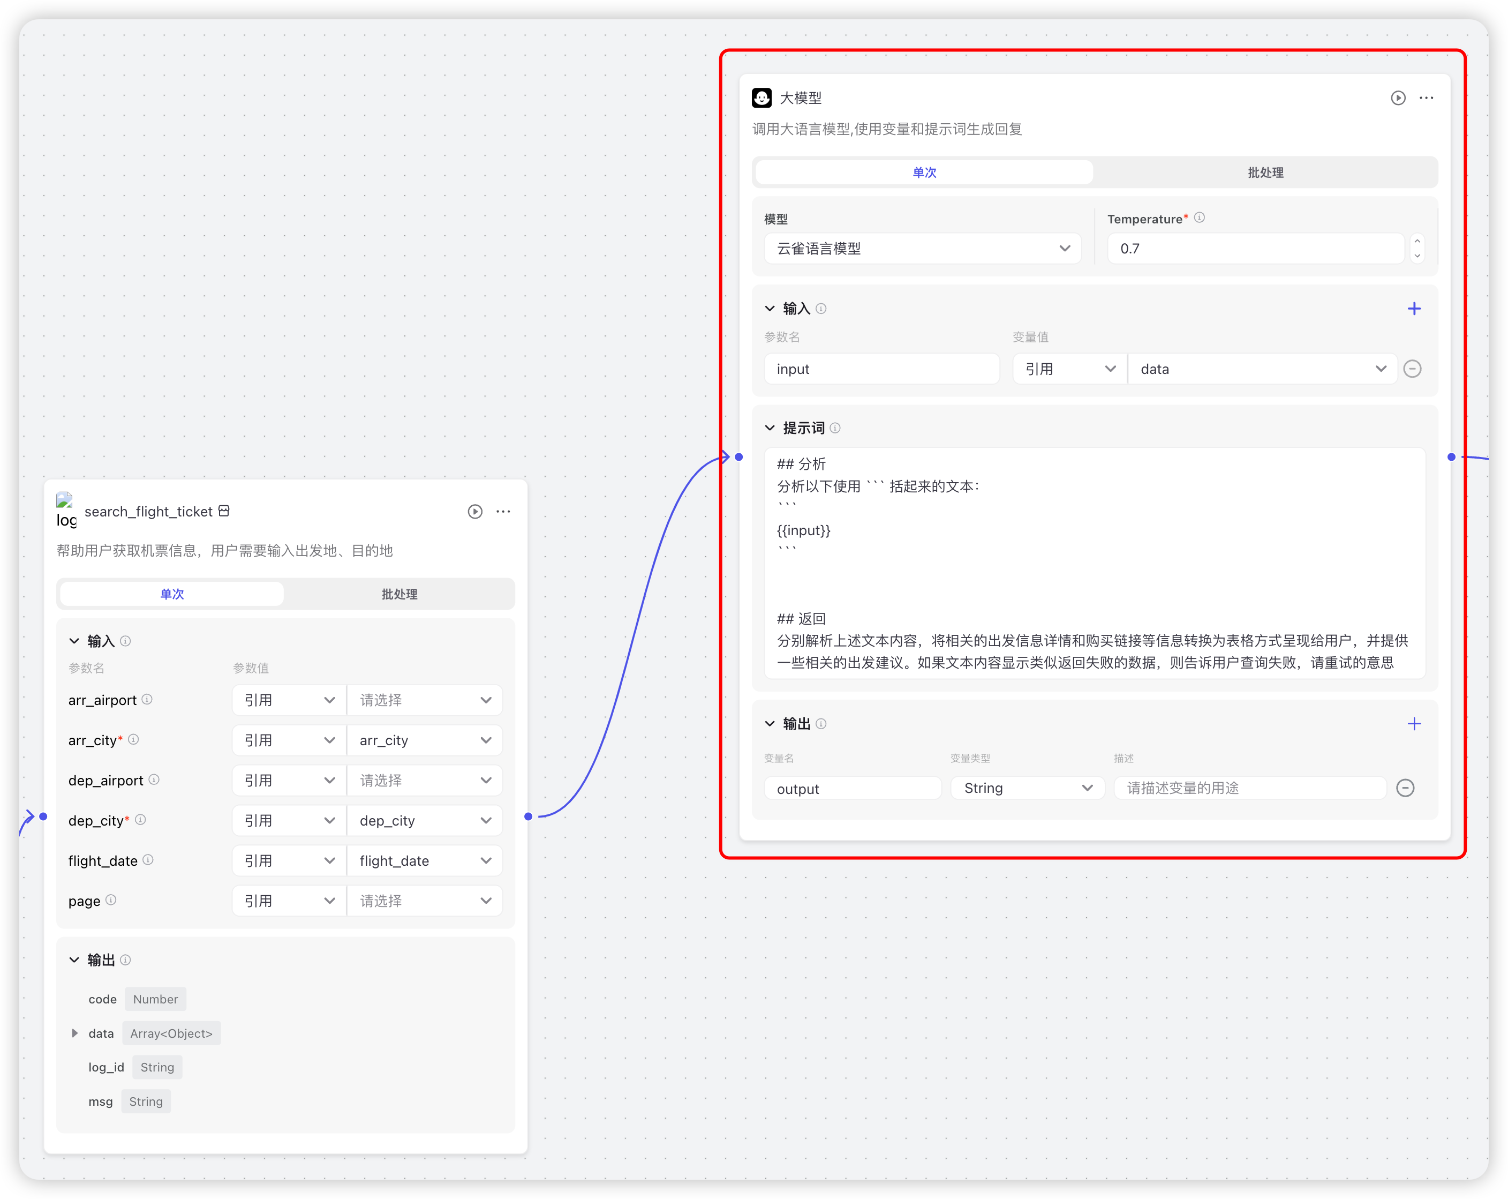This screenshot has width=1508, height=1199.
Task: Open 引用 dropdown in dep_city row
Action: 289,820
